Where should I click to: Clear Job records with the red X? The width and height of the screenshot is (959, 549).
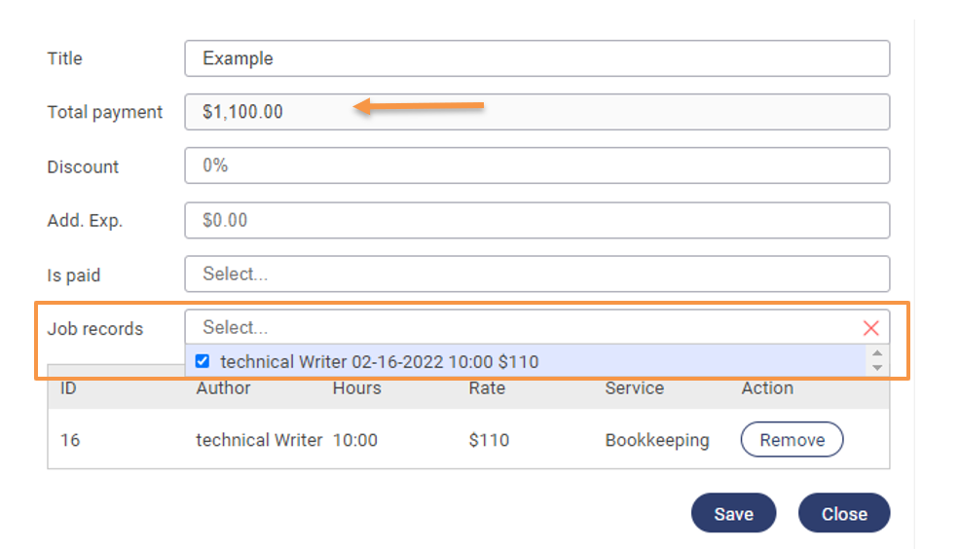870,328
